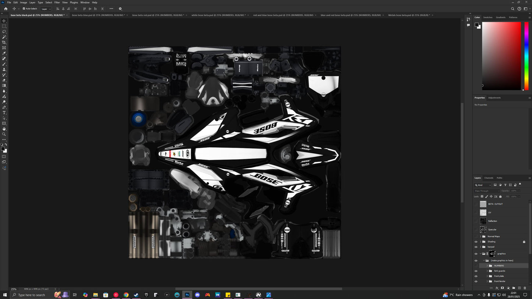Expand the Normal Maps group
The image size is (532, 299).
coord(480,236)
